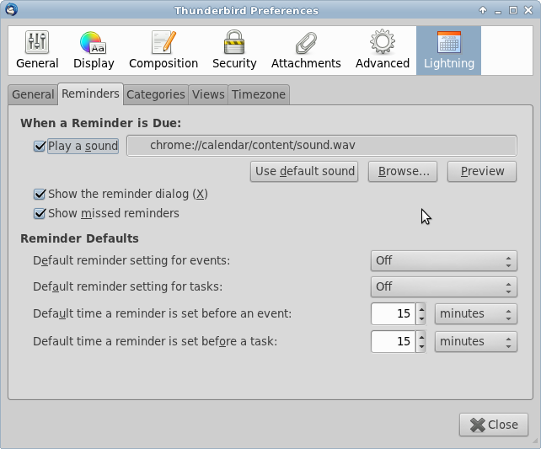
Task: Open default reminder setting for tasks dropdown
Action: pyautogui.click(x=444, y=287)
